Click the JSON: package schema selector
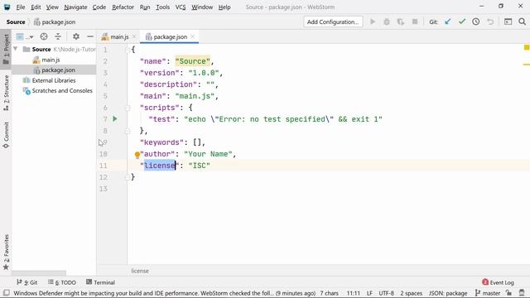530x298 pixels. click(448, 293)
